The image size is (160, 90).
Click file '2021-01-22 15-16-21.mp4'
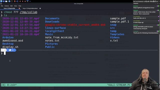[20, 31]
